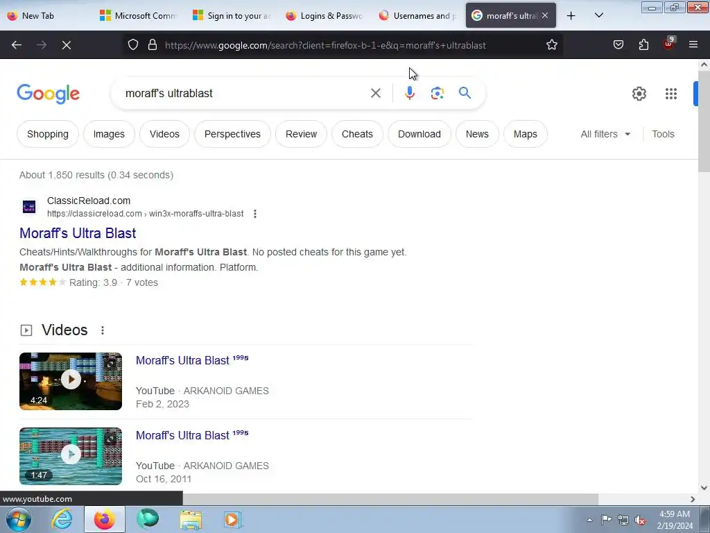Viewport: 710px width, 533px height.
Task: Open Moraff's Ultra Blast ClassicReload link
Action: 78,233
